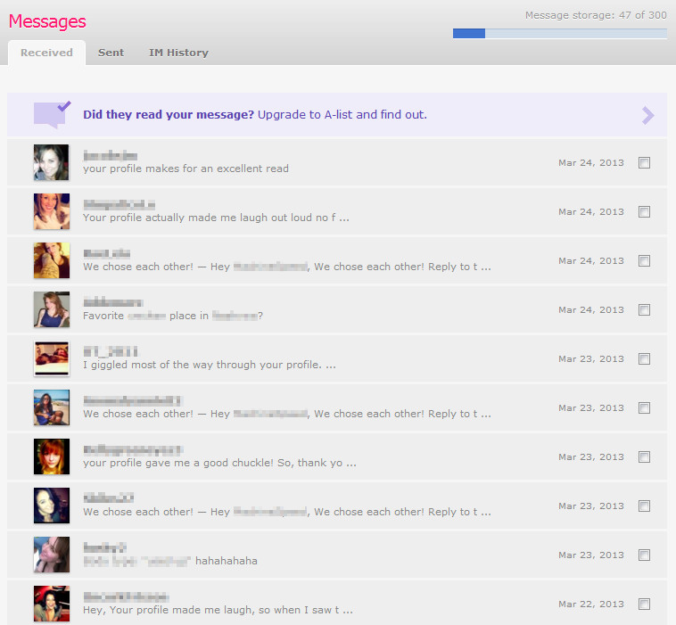Switch to the Received tab
Screen dimensions: 676x625
(x=46, y=53)
